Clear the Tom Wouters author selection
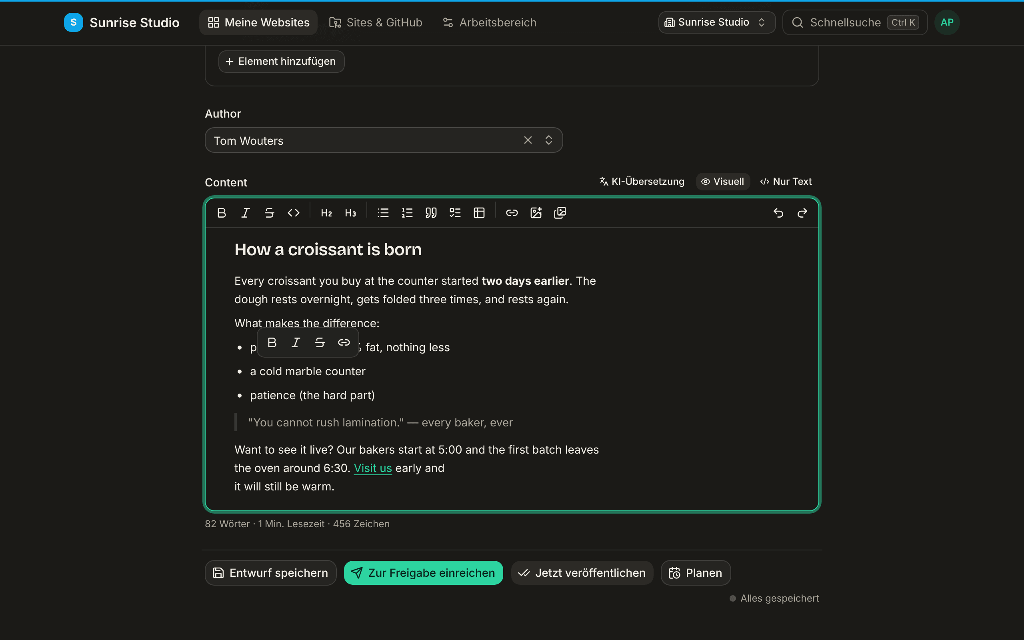1024x640 pixels. [x=528, y=140]
